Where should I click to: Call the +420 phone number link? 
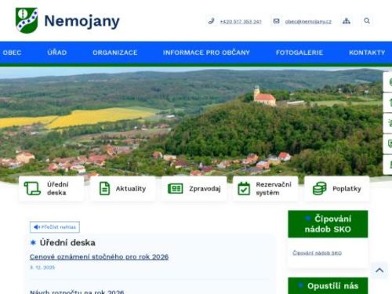(241, 21)
